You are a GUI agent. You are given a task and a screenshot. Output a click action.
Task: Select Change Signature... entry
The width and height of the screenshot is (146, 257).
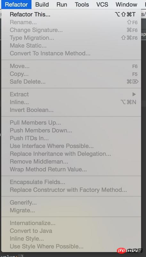click(x=71, y=30)
